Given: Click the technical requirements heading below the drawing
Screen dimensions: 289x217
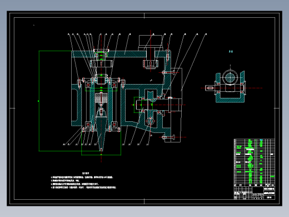Looking at the screenshot, I should pos(86,173).
